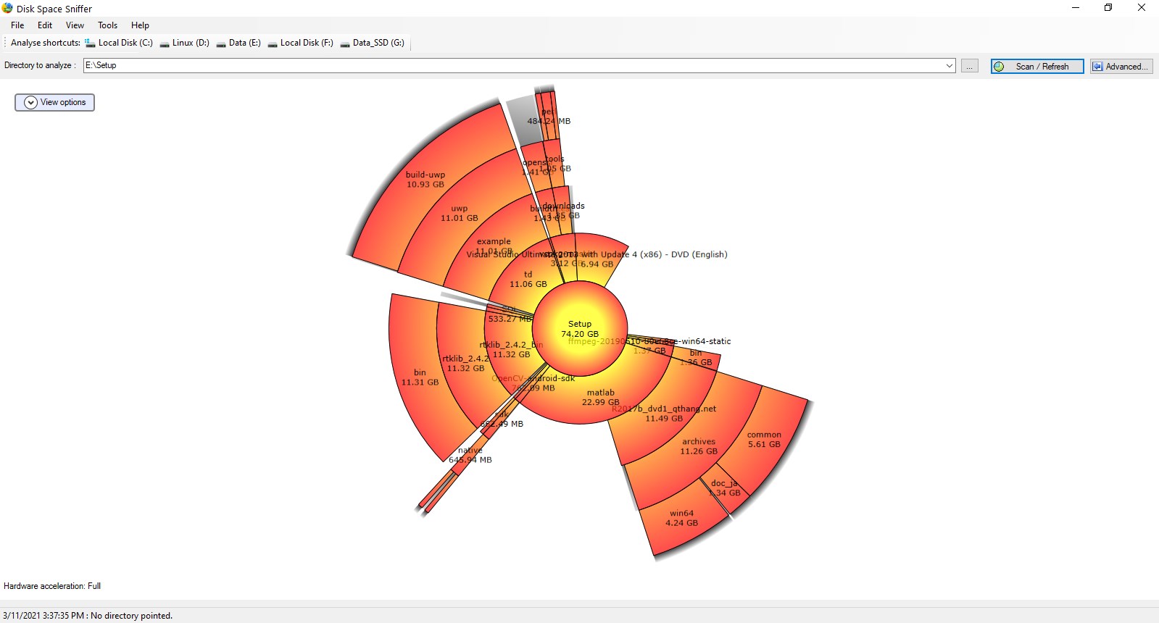Screen dimensions: 1159x623
Task: Click the Disk Space Sniffer title icon
Action: click(8, 8)
